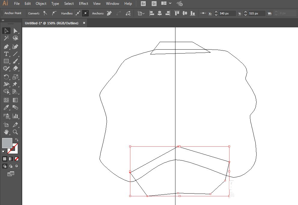Activate the Type tool
Image resolution: width=298 pixels, height=205 pixels.
[6, 54]
